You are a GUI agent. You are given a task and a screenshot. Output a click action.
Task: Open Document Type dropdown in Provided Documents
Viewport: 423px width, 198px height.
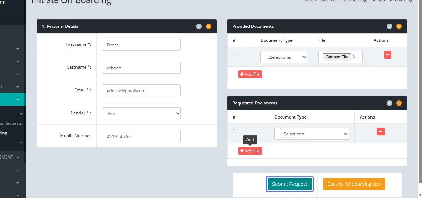[284, 57]
